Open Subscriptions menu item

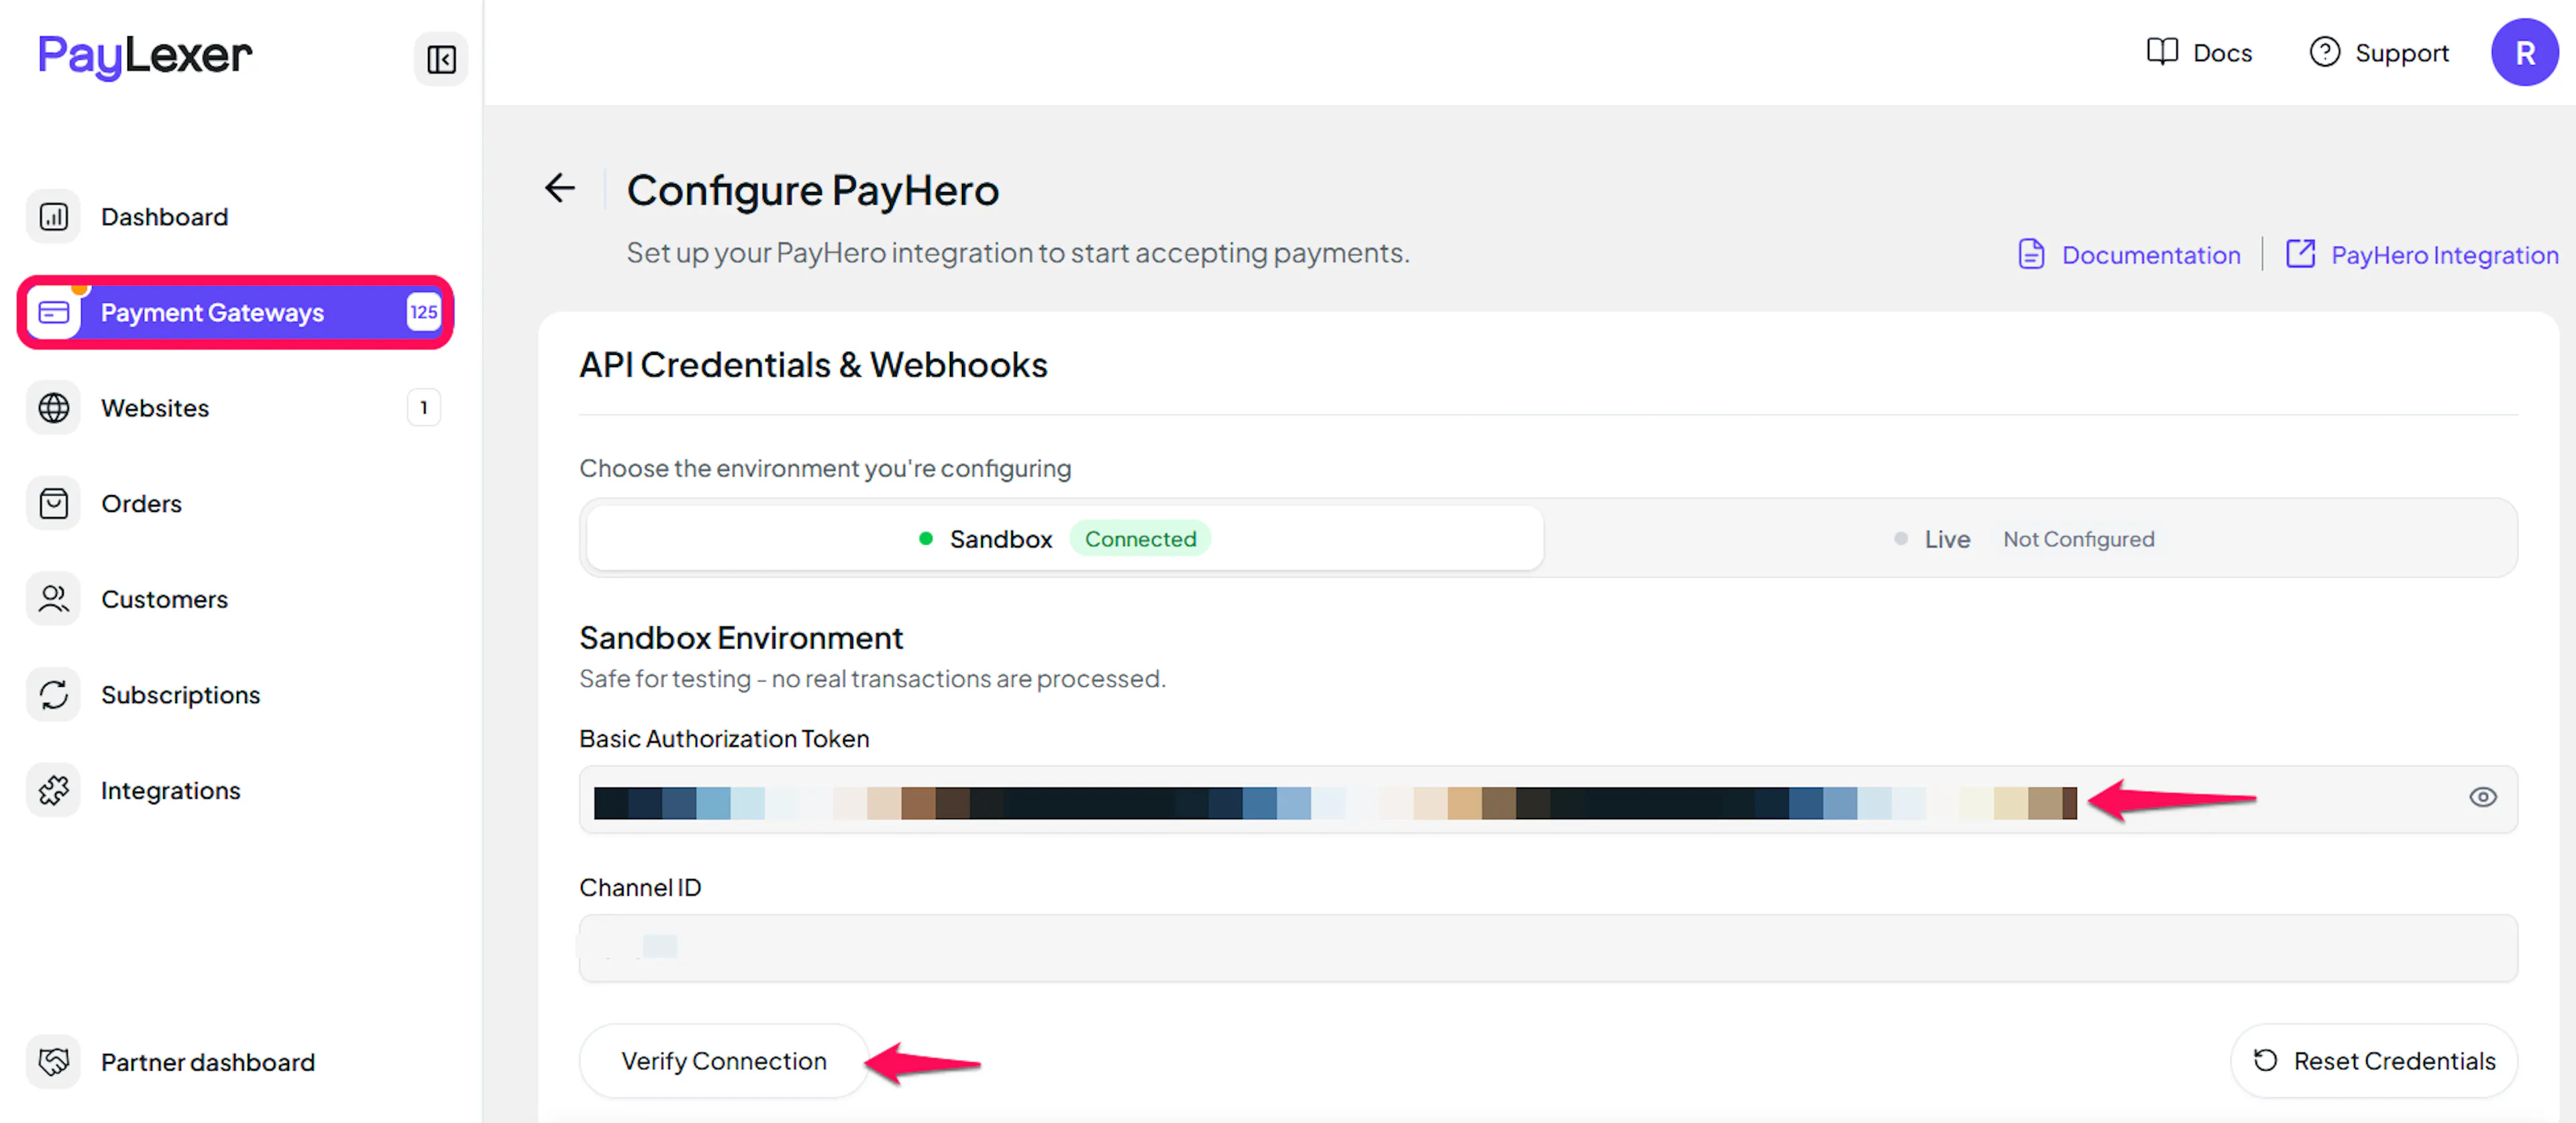[x=235, y=694]
